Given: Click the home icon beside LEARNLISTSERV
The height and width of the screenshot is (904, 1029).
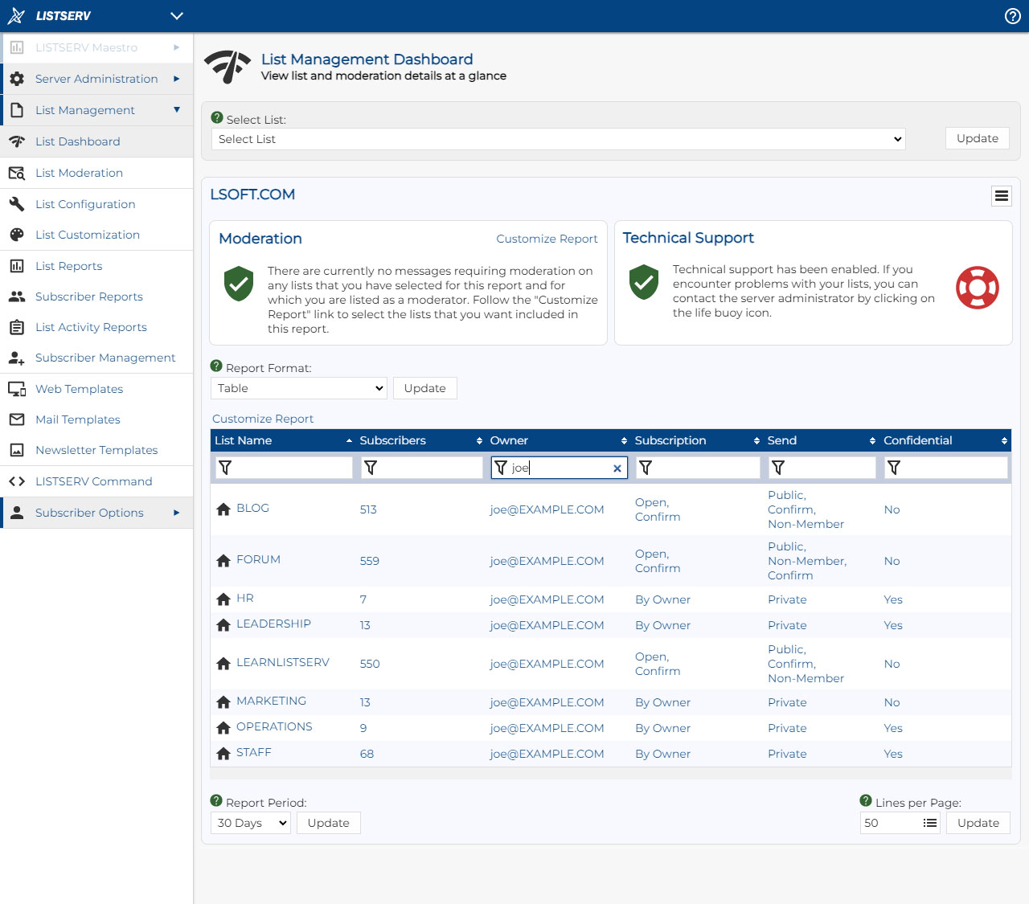Looking at the screenshot, I should click(223, 664).
